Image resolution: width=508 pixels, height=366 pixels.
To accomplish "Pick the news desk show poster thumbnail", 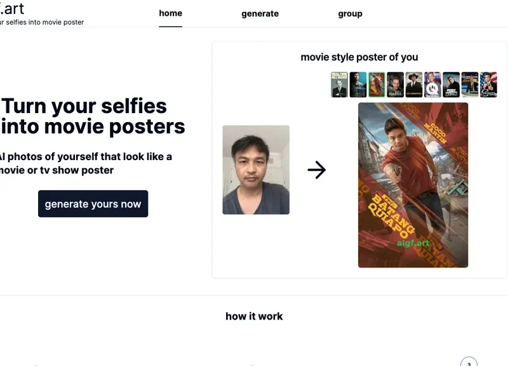I will point(470,85).
